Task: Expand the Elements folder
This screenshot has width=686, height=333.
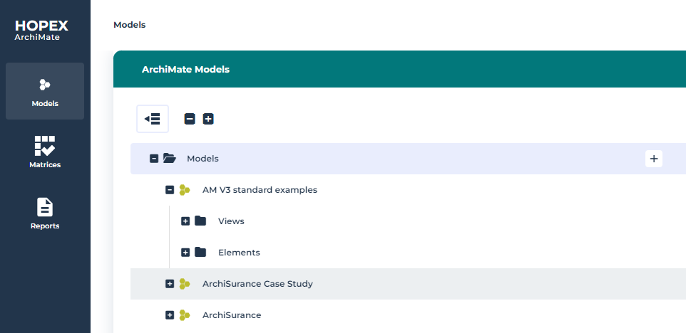Action: click(185, 253)
